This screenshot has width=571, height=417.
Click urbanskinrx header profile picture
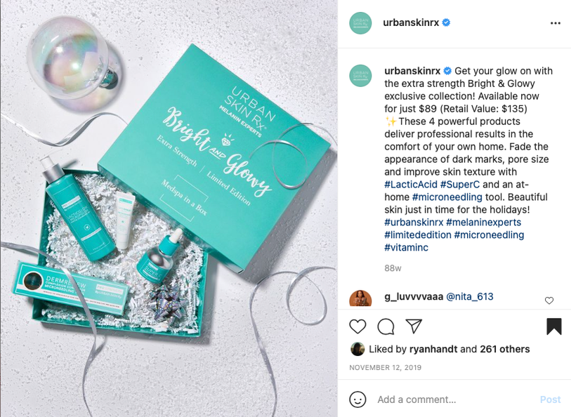click(360, 23)
